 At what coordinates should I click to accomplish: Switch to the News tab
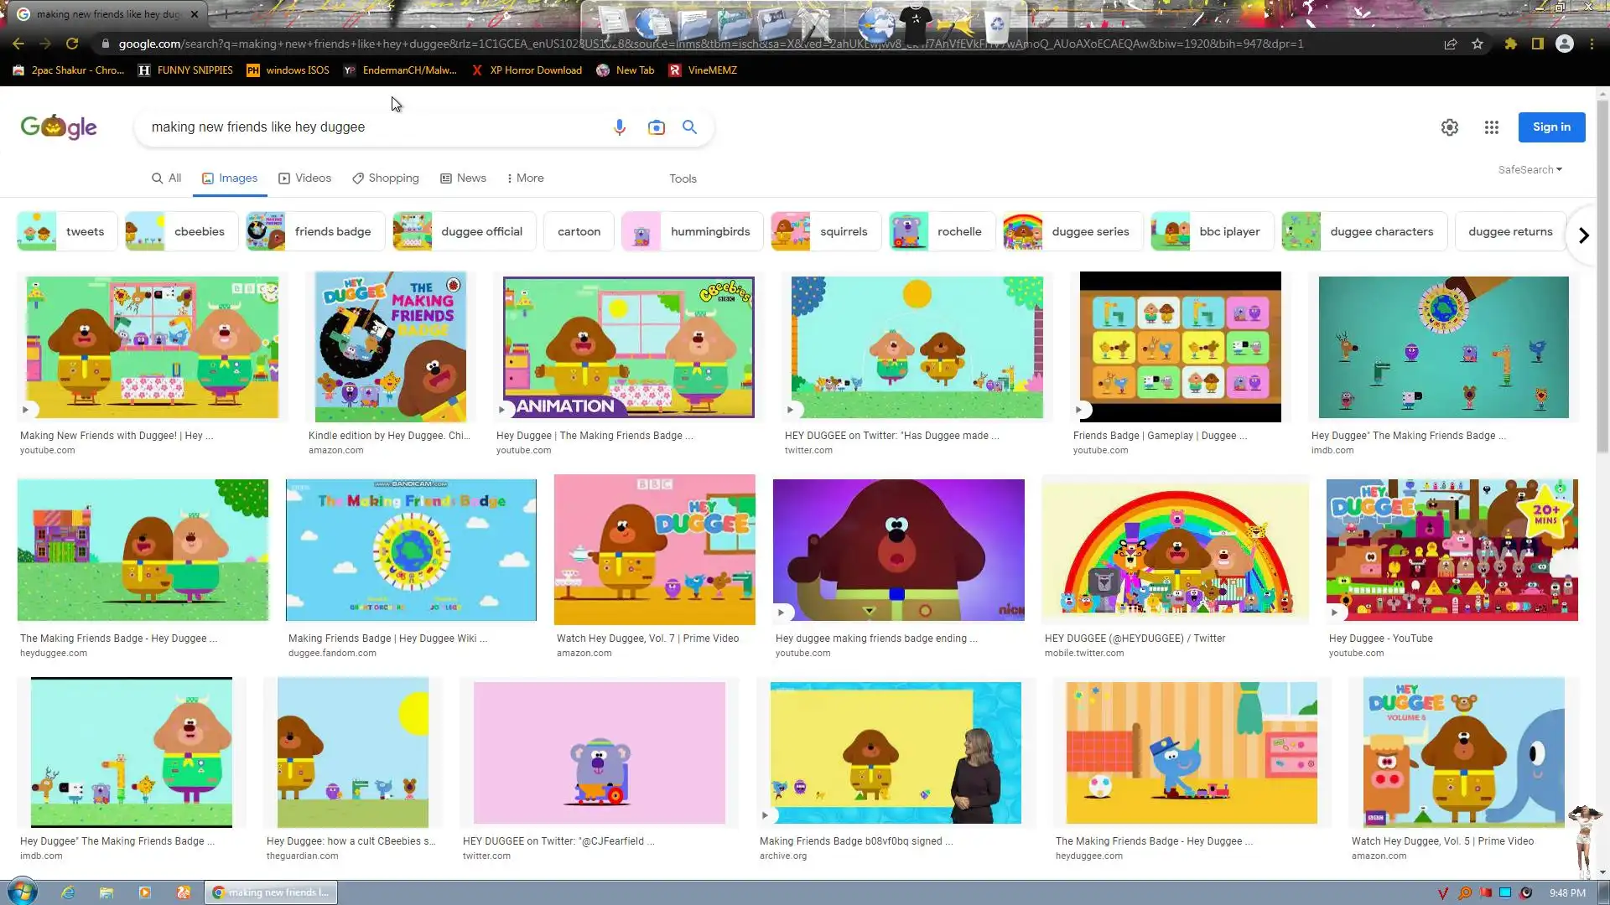463,178
